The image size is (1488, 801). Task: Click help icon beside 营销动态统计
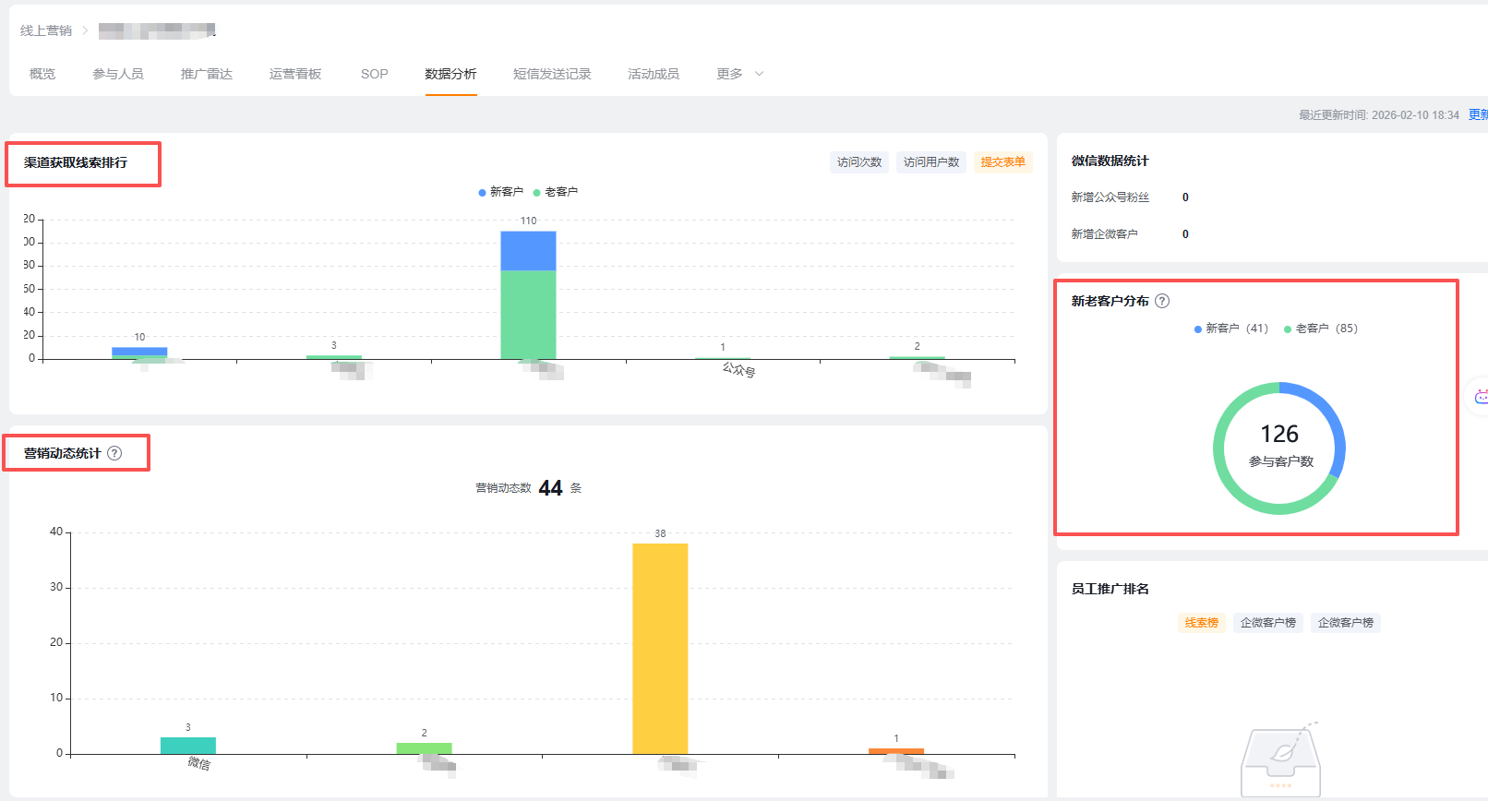(114, 453)
